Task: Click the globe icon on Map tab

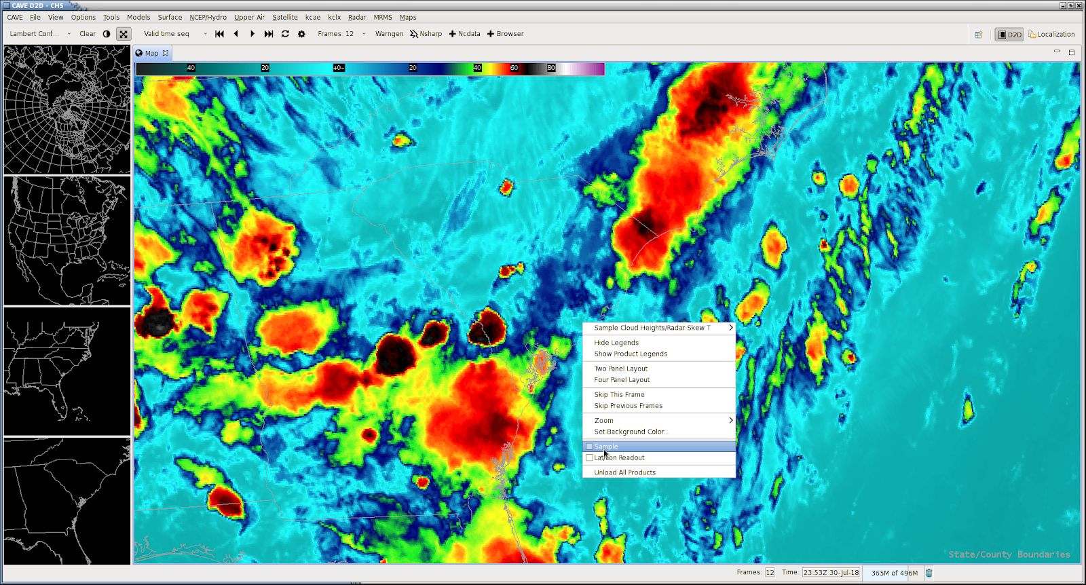Action: pyautogui.click(x=139, y=53)
